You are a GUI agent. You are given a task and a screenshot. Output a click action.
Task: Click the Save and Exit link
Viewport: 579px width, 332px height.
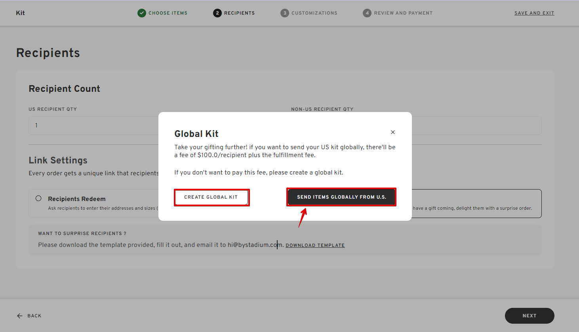click(x=534, y=13)
